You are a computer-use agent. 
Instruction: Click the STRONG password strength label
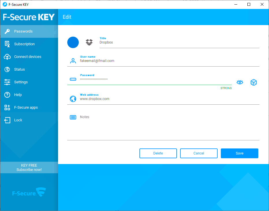pyautogui.click(x=226, y=88)
